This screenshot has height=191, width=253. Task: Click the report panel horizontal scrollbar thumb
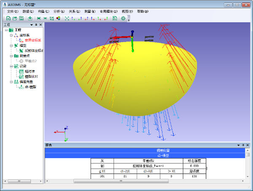121,181
